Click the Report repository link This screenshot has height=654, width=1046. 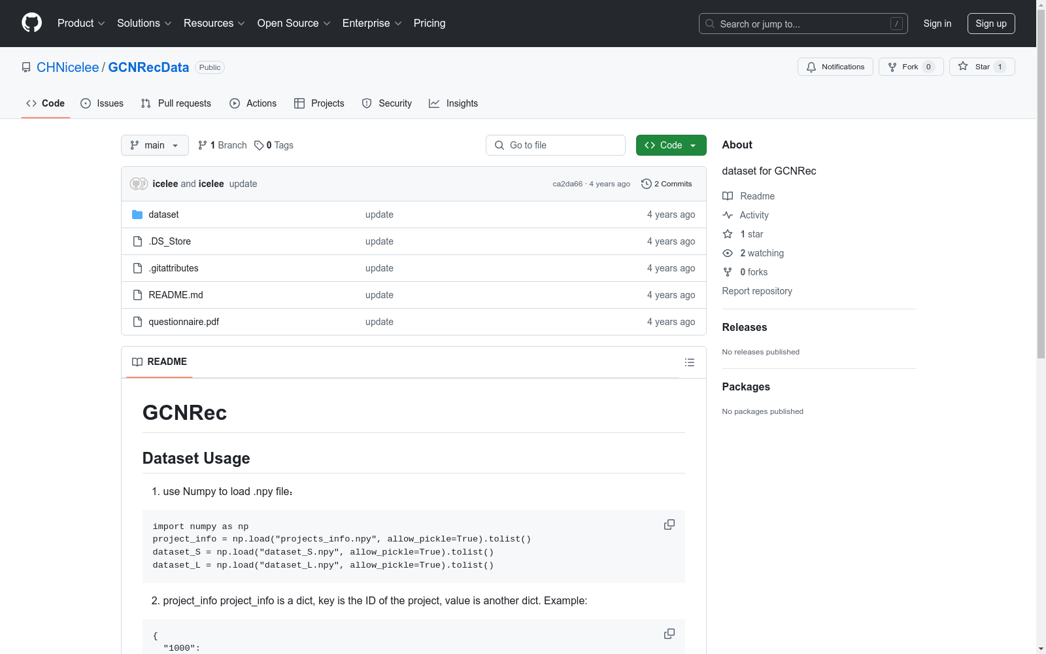click(x=757, y=291)
